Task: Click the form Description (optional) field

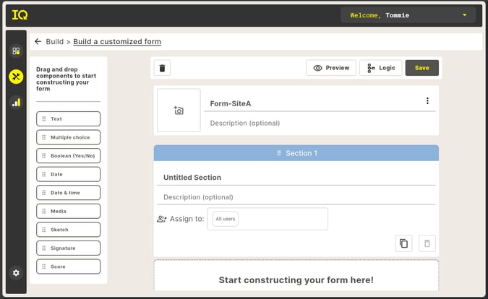Action: (x=320, y=123)
